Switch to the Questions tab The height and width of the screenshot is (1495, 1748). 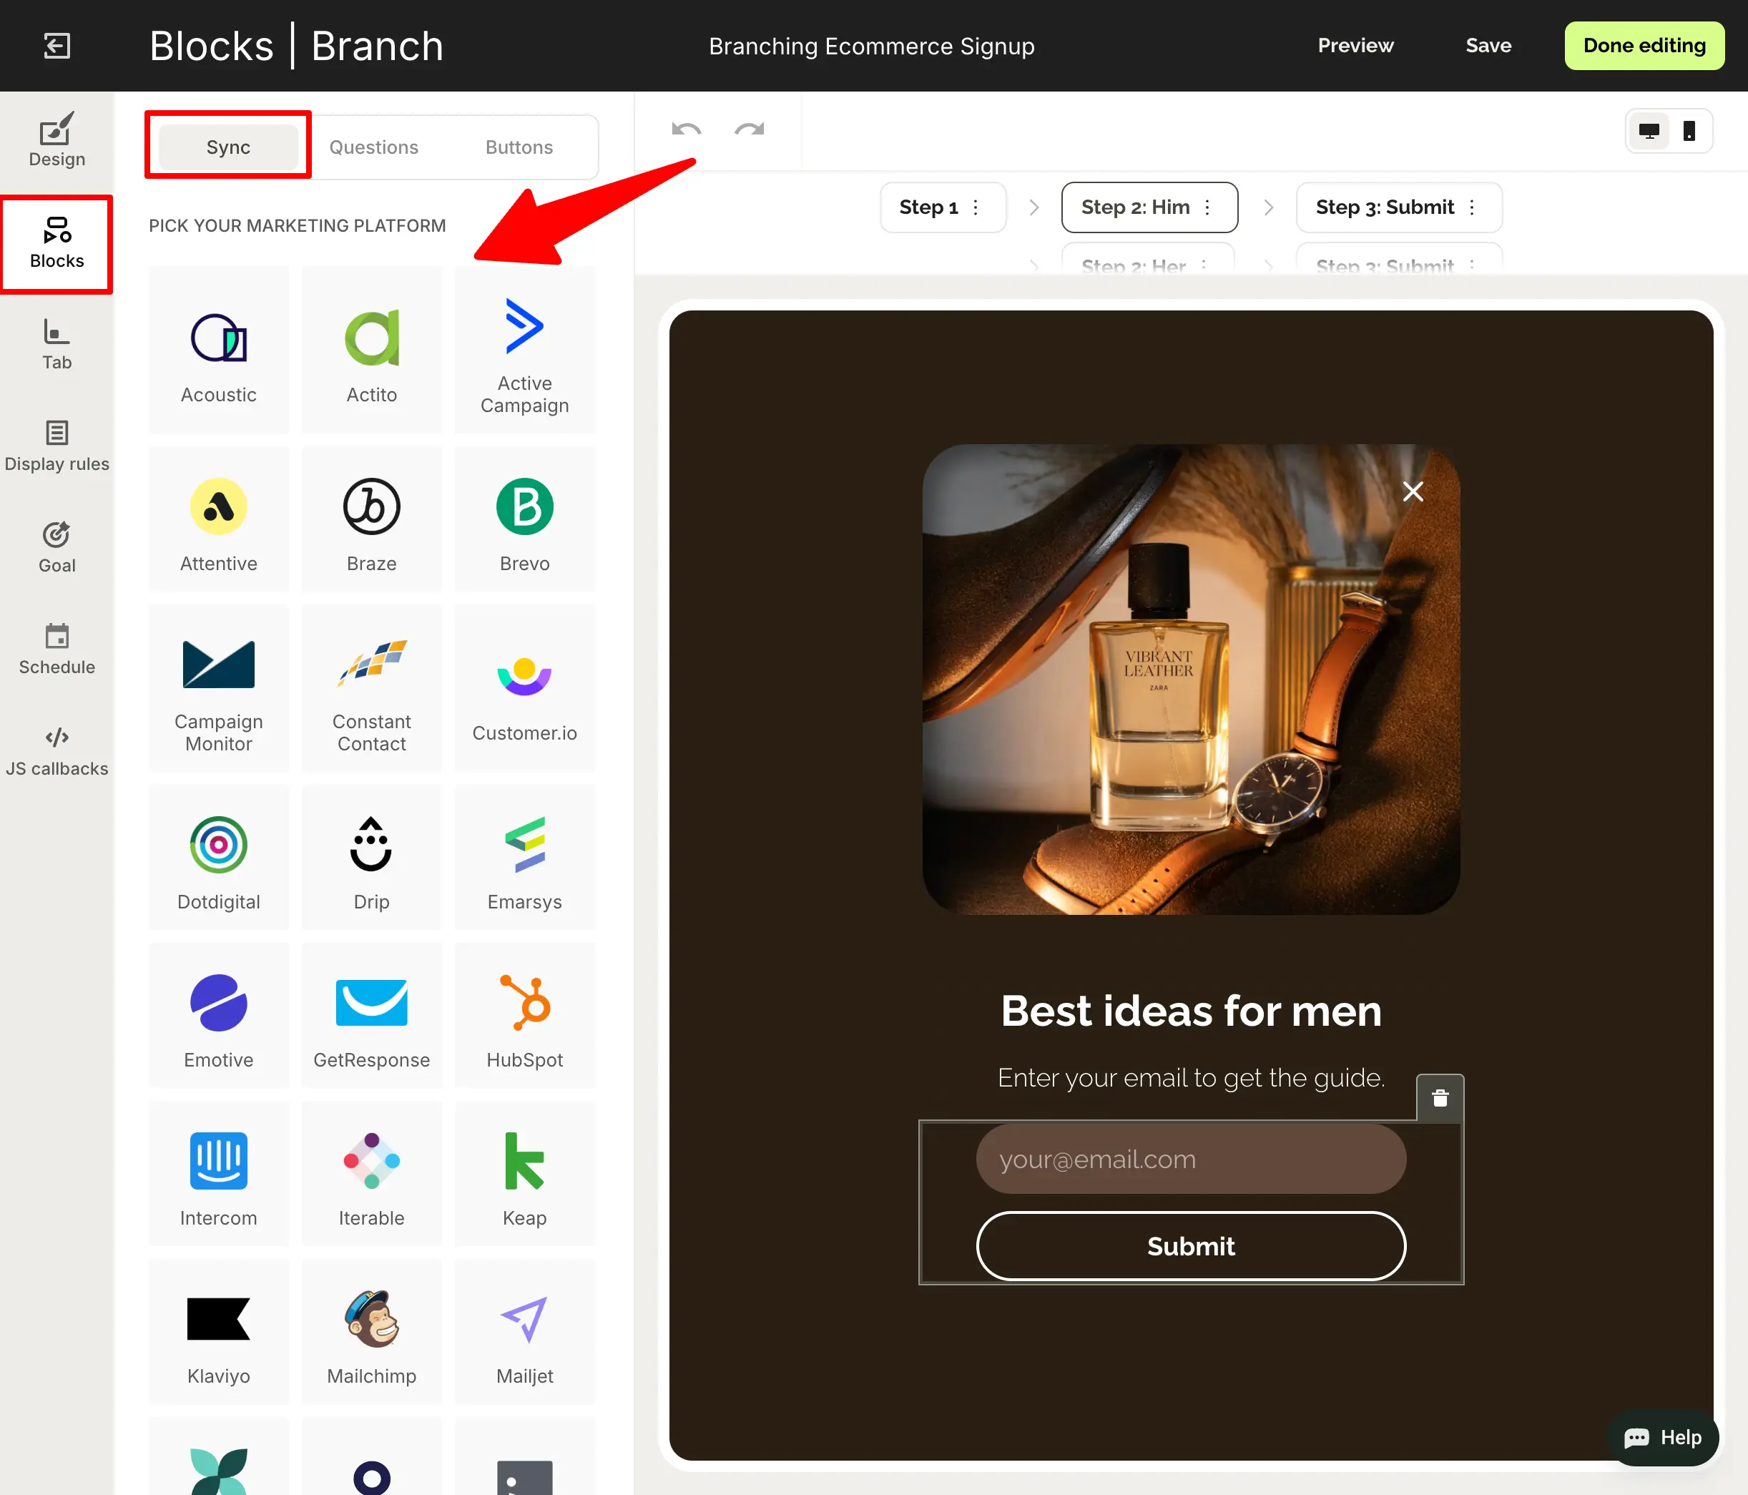(x=374, y=147)
